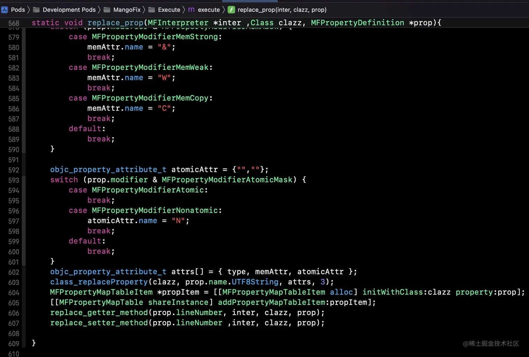
Task: Click the default: label on line 599
Action: click(87, 241)
